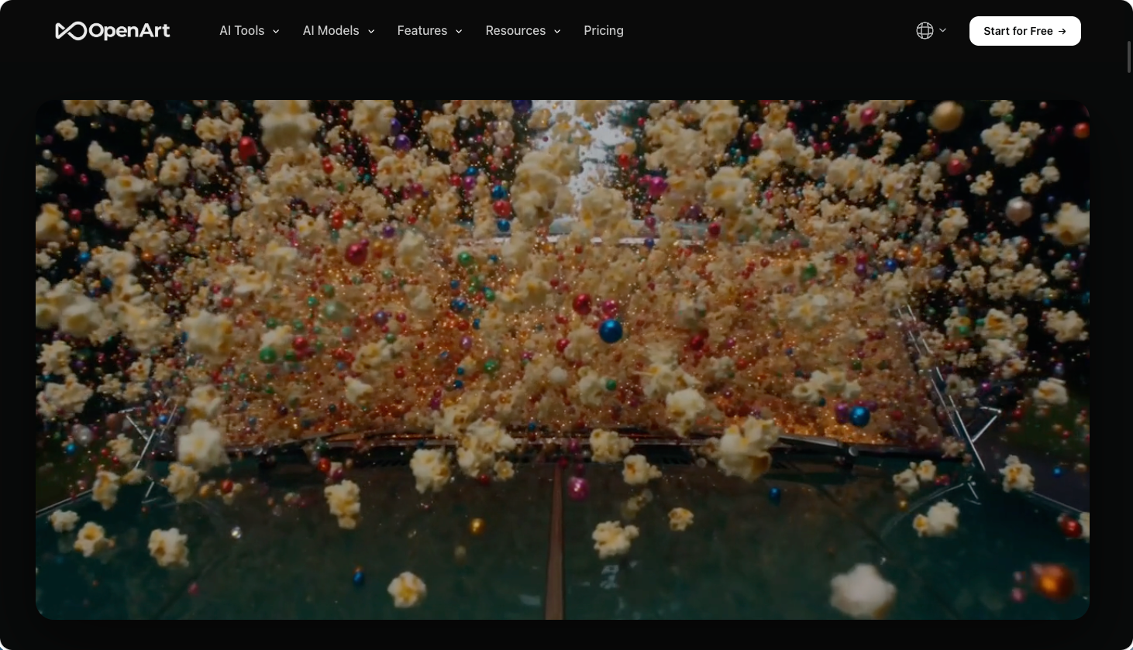This screenshot has height=650, width=1133.
Task: Expand the Features dropdown chevron
Action: [x=459, y=31]
